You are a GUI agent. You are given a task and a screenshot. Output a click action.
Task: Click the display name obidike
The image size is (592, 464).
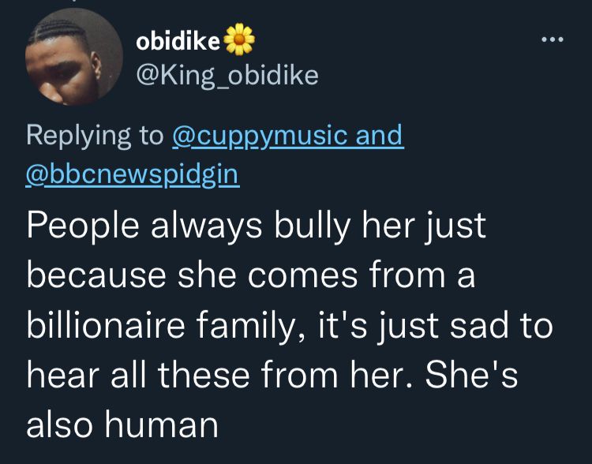pos(178,41)
